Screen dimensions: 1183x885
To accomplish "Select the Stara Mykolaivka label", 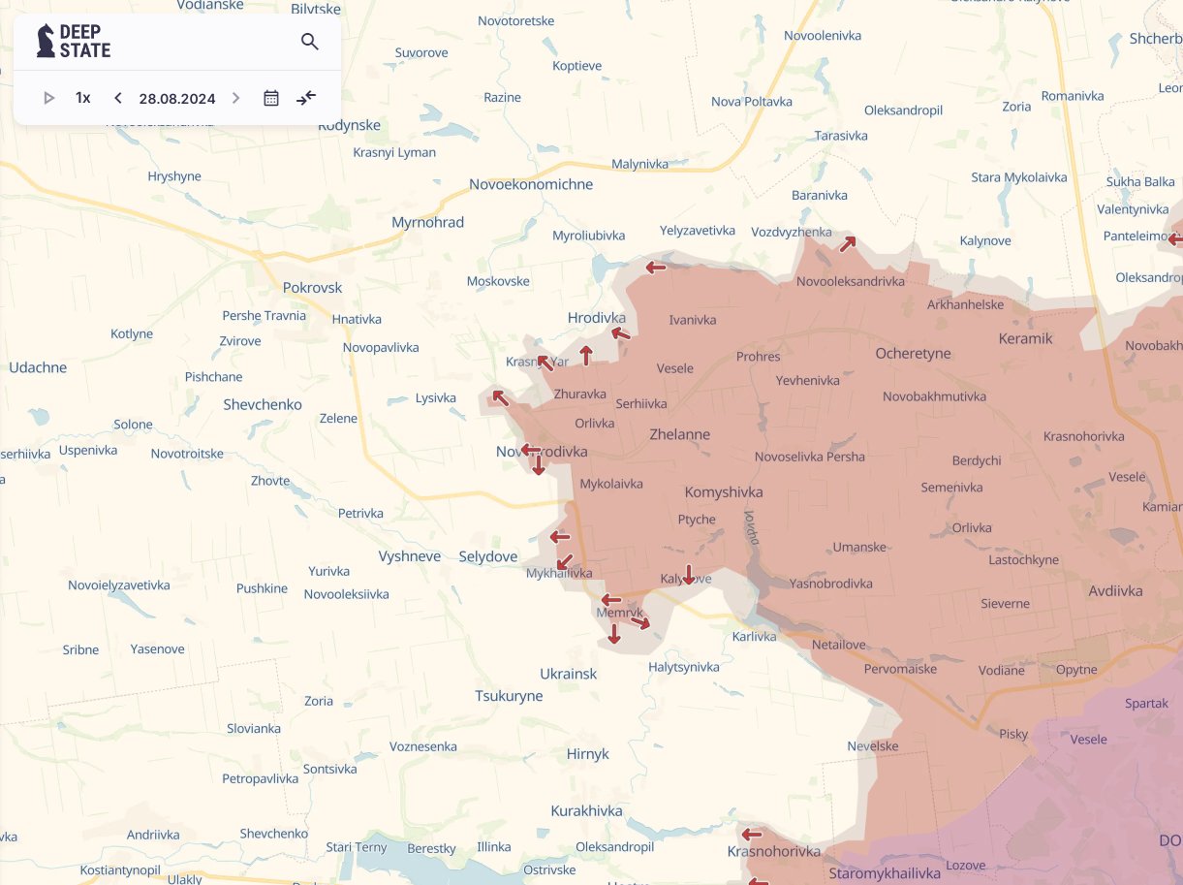I will coord(1019,177).
